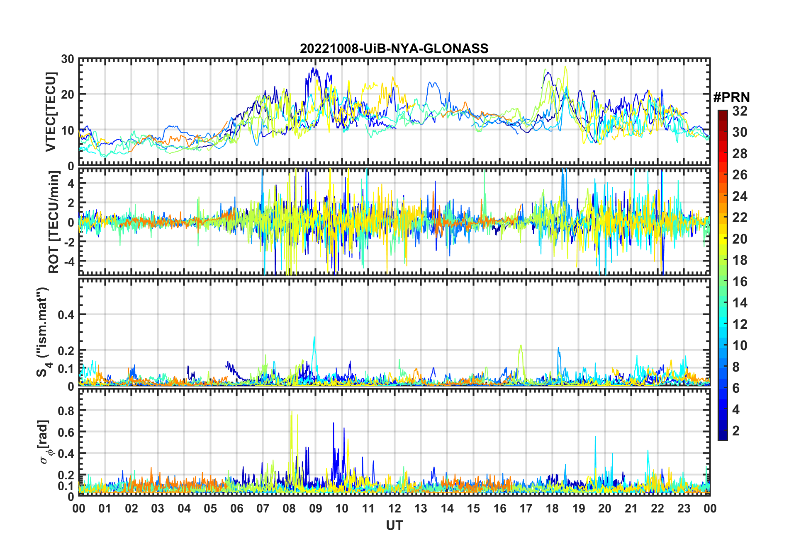
Task: Click the 0.8 tick on the sigma phi axis
Action: tap(67, 411)
